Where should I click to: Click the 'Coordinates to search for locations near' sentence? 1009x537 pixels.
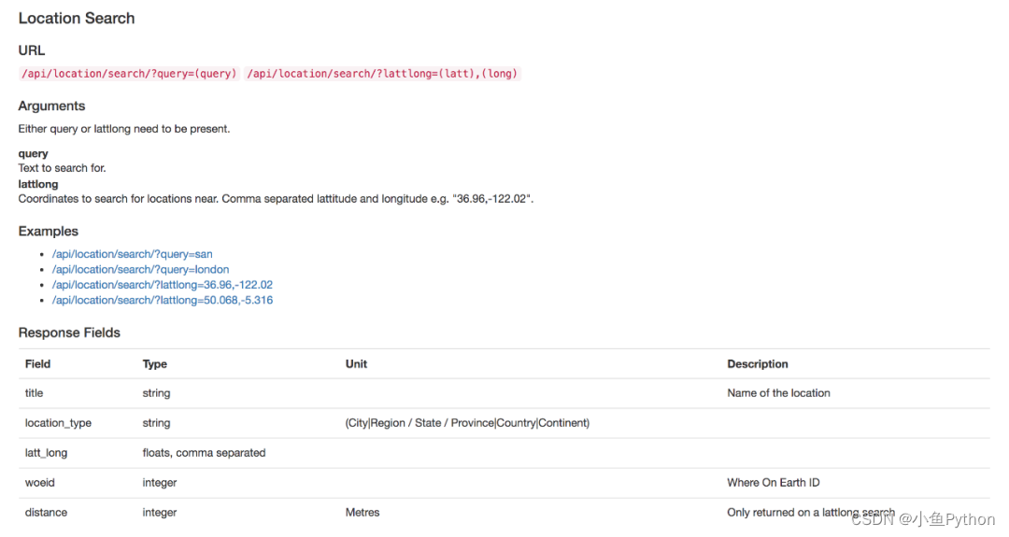tap(276, 199)
